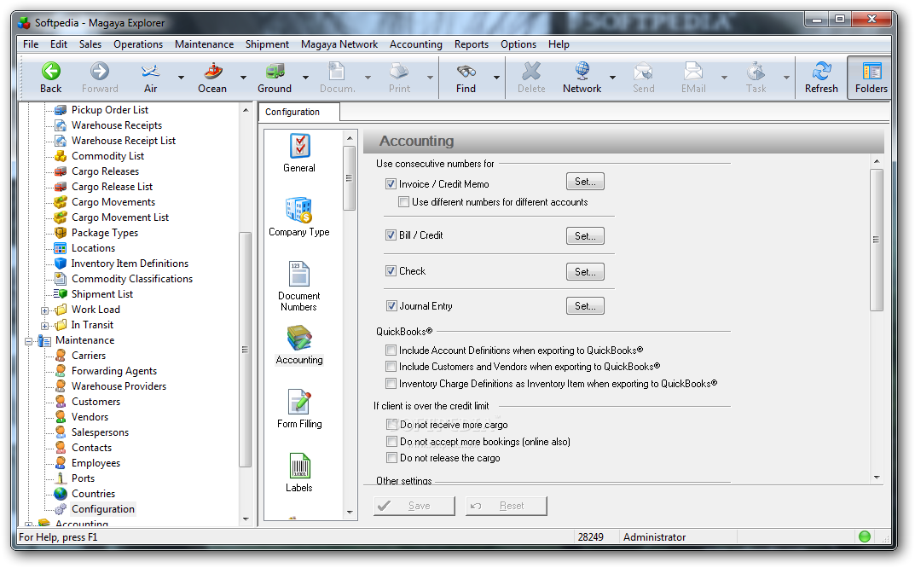Open the Ground button dropdown arrow

305,77
